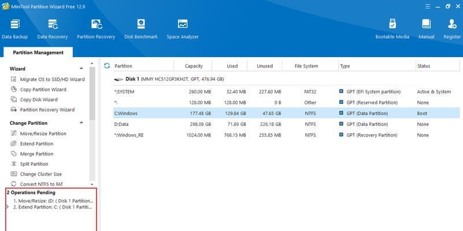Collapse the Change Partition section
Viewport: 463px width, 231px height.
click(x=91, y=123)
